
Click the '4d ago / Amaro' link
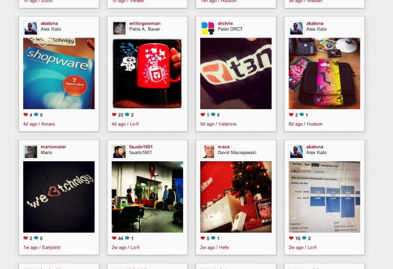(39, 124)
